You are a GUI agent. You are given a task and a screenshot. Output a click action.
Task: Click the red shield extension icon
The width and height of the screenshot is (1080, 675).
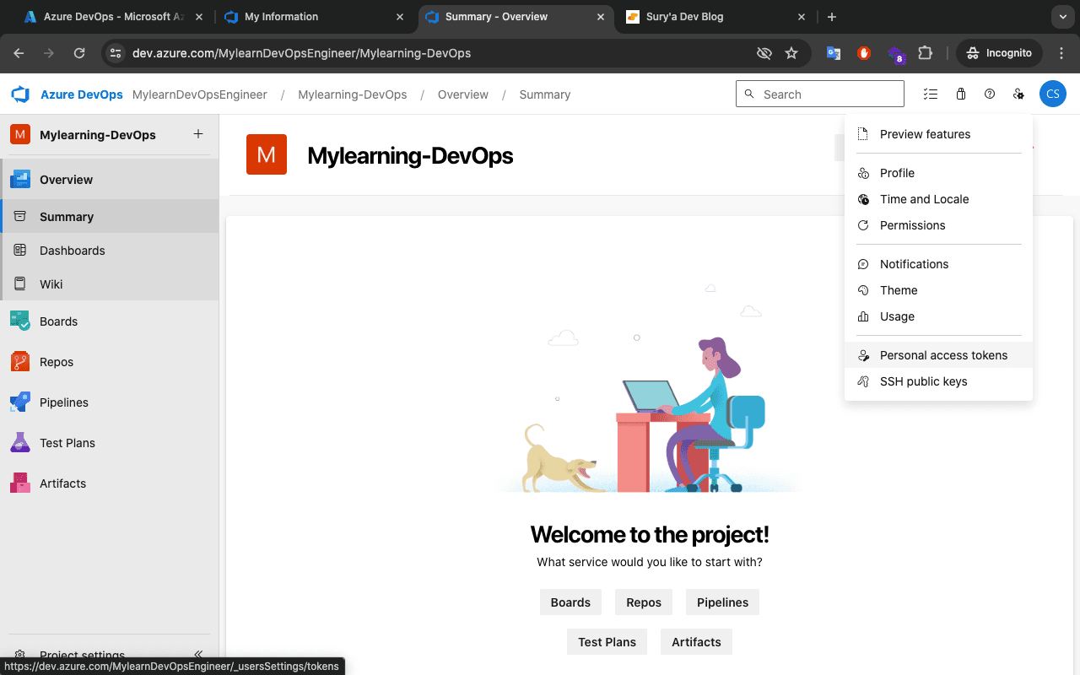click(864, 53)
